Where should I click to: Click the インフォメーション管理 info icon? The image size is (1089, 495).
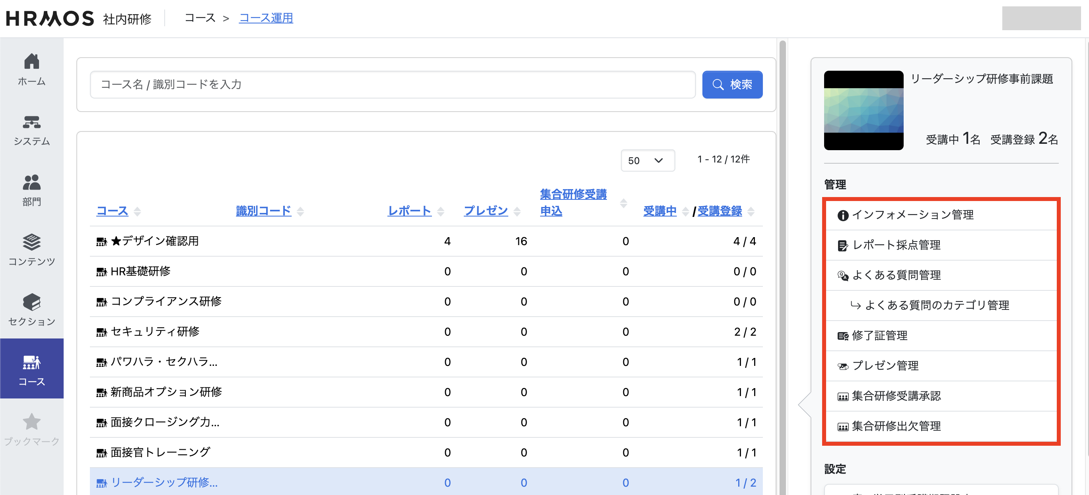click(x=842, y=215)
